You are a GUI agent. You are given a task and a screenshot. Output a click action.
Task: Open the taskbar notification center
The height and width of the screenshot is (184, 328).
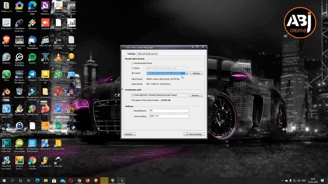tap(322, 180)
